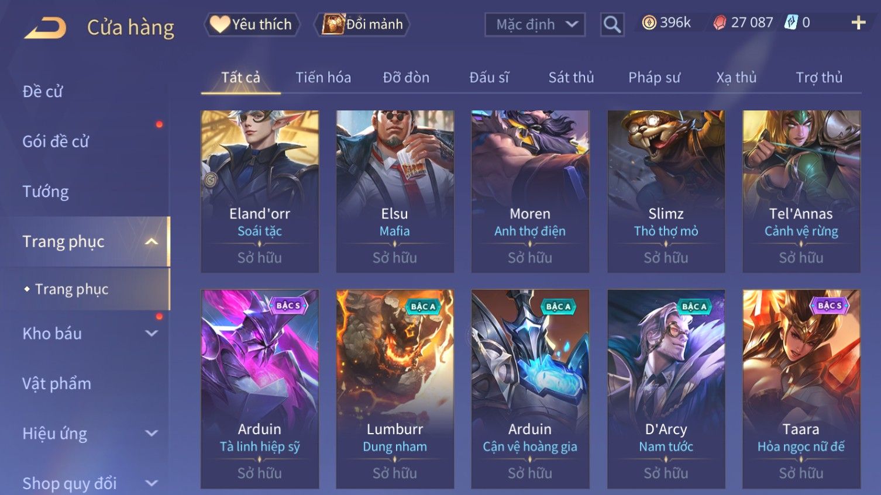Open Taara Hỏa ngọc nữ đế skin
This screenshot has height=495, width=881.
pyautogui.click(x=801, y=389)
